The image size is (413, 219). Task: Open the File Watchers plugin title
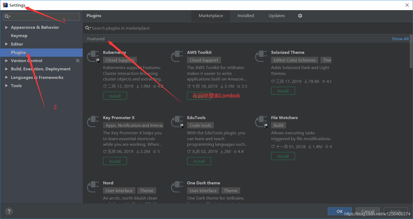[x=284, y=117]
